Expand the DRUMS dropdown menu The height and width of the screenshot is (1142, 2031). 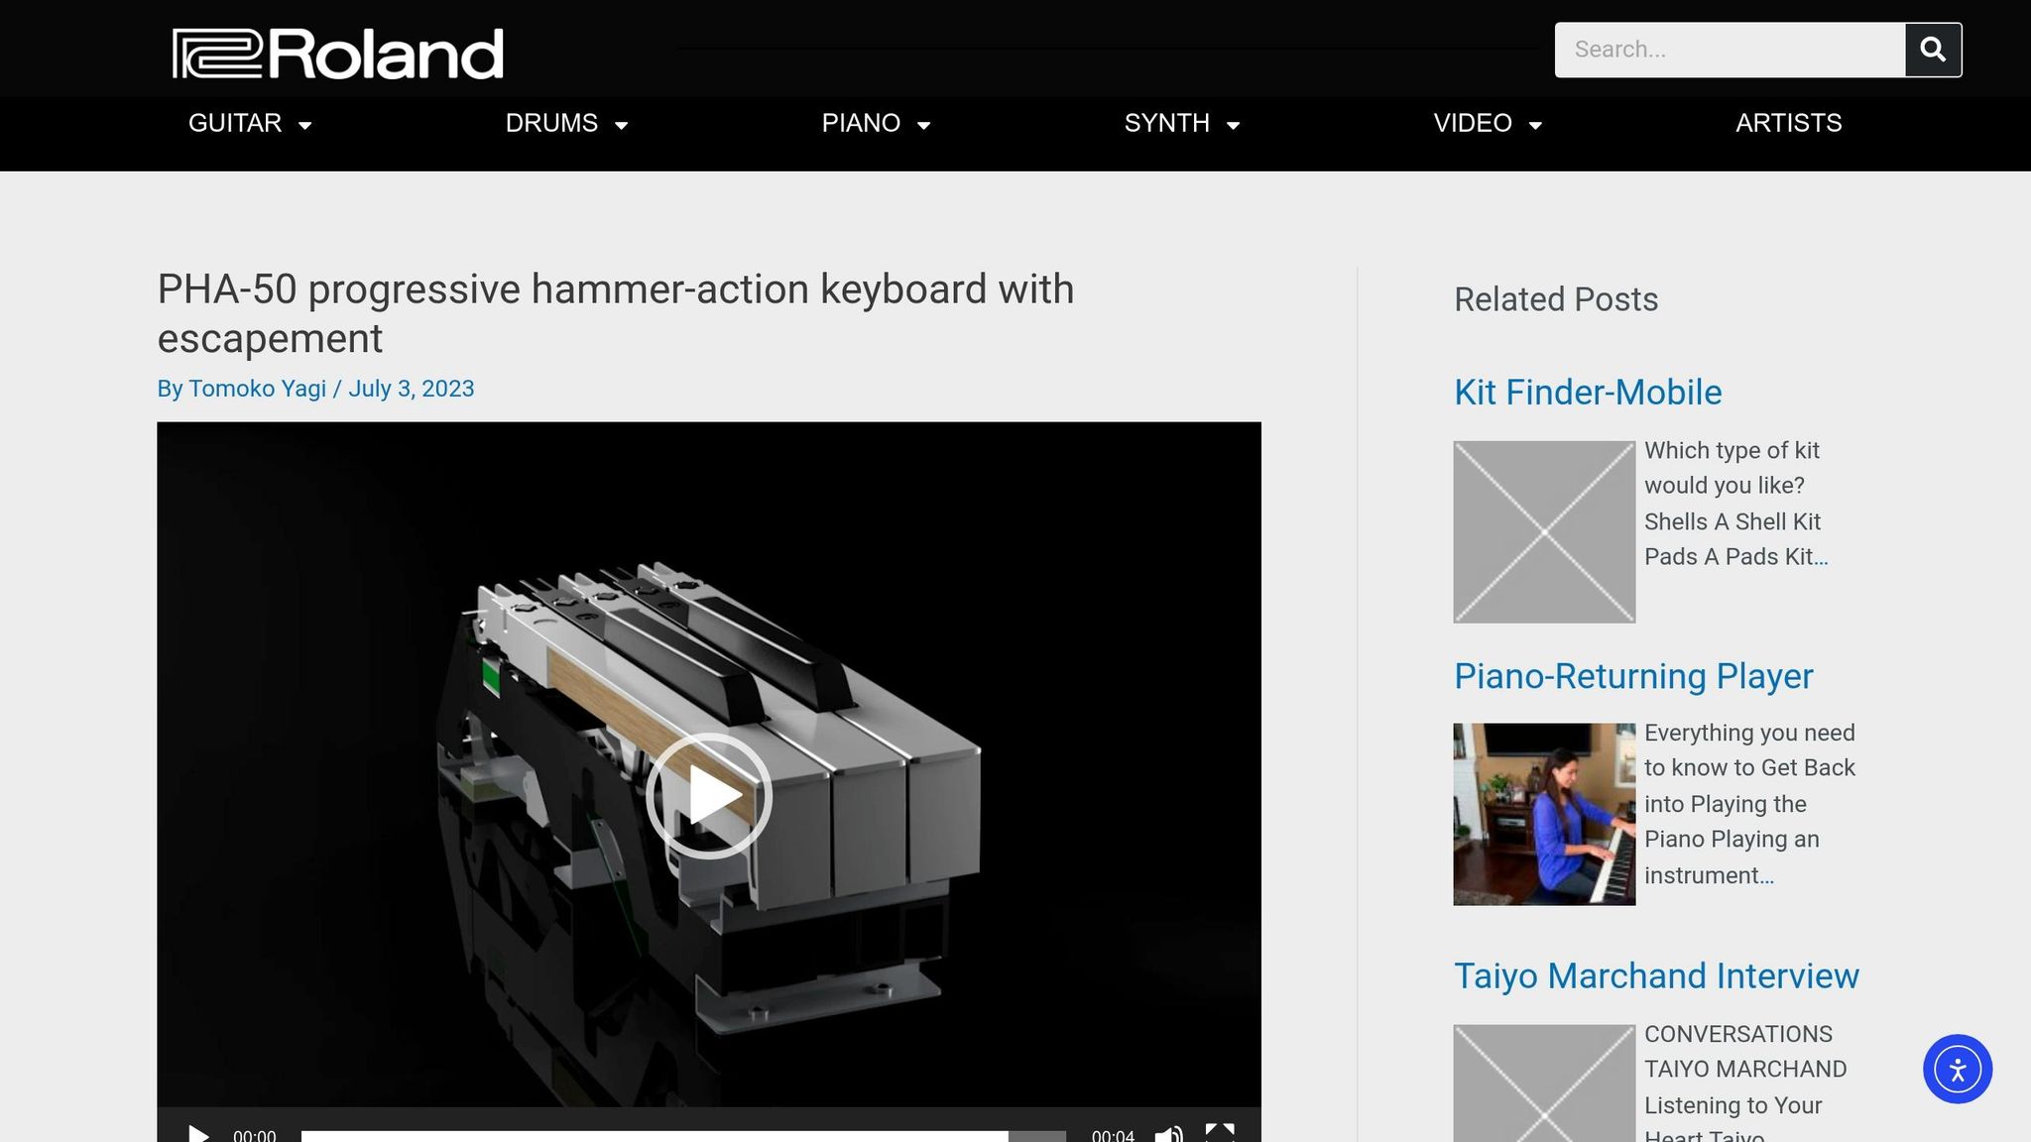click(x=567, y=124)
